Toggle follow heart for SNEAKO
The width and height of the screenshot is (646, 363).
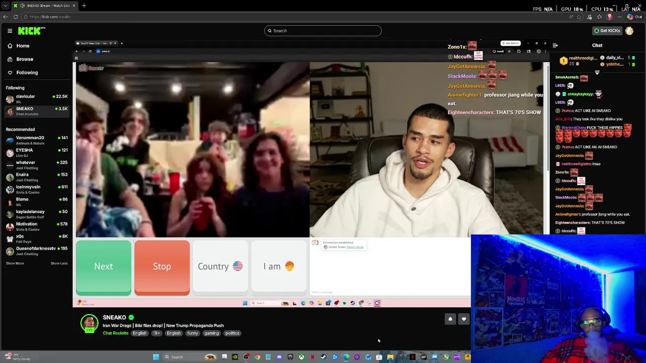(x=464, y=319)
